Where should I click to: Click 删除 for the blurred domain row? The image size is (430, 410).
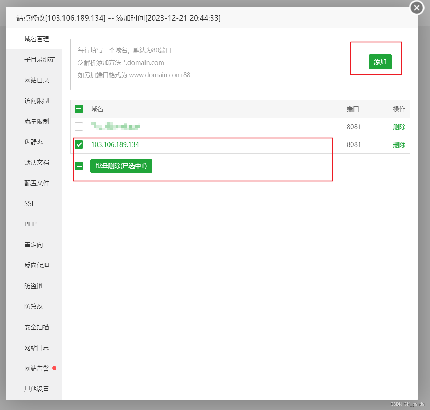(399, 127)
